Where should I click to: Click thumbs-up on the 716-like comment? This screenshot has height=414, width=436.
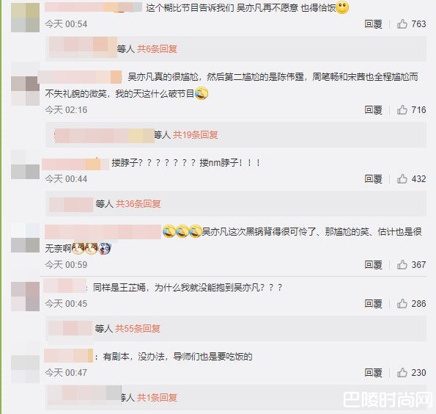point(402,110)
